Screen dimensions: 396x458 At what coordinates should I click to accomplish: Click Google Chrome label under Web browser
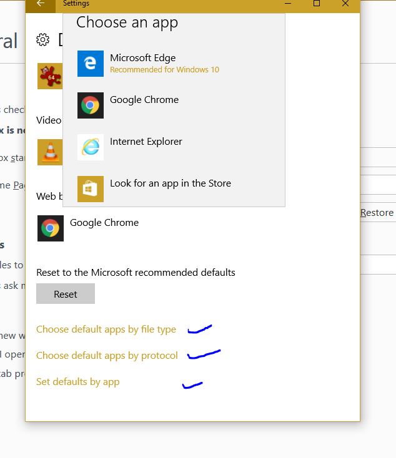104,223
